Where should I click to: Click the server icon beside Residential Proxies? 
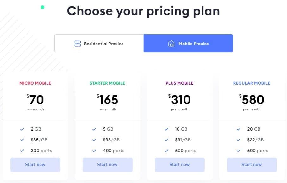coord(78,44)
